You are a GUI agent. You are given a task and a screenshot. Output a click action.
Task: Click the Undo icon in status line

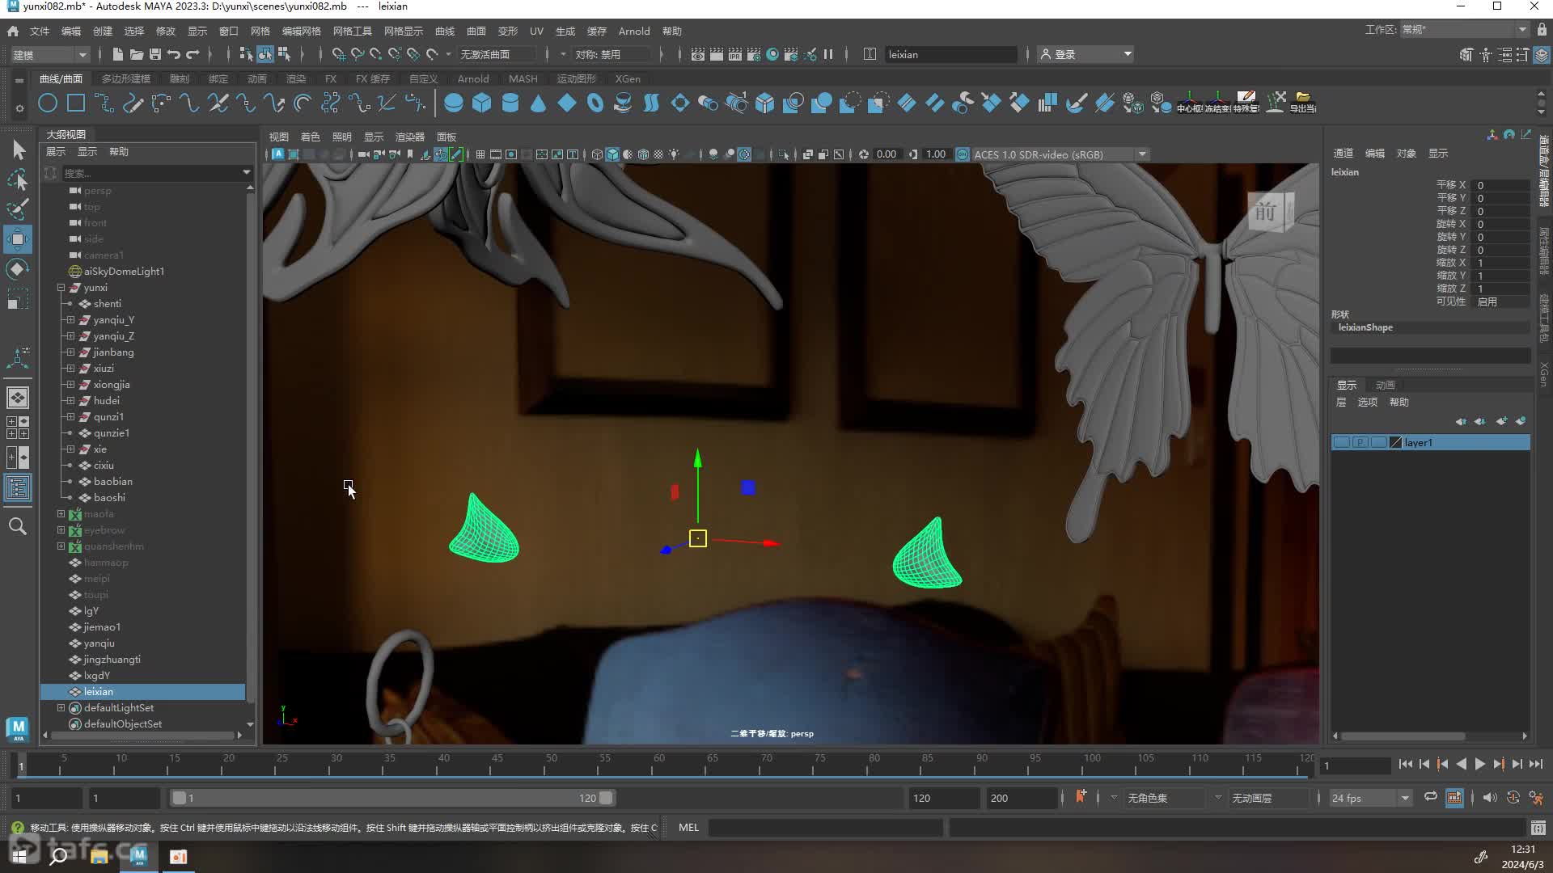click(x=174, y=54)
